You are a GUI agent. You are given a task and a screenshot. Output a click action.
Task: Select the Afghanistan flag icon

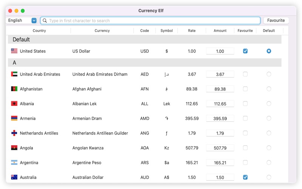pos(14,89)
